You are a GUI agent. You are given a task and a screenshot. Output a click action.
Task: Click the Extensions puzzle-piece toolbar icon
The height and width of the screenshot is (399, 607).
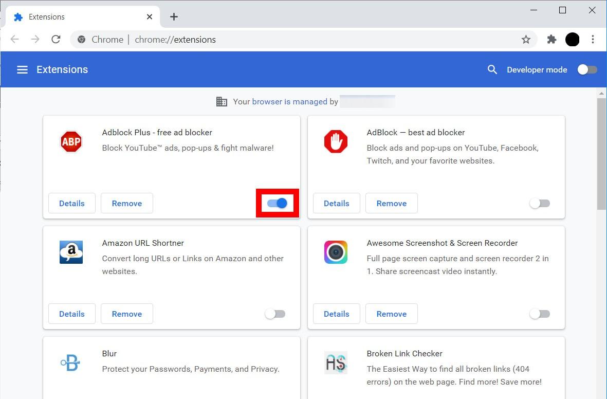click(551, 39)
